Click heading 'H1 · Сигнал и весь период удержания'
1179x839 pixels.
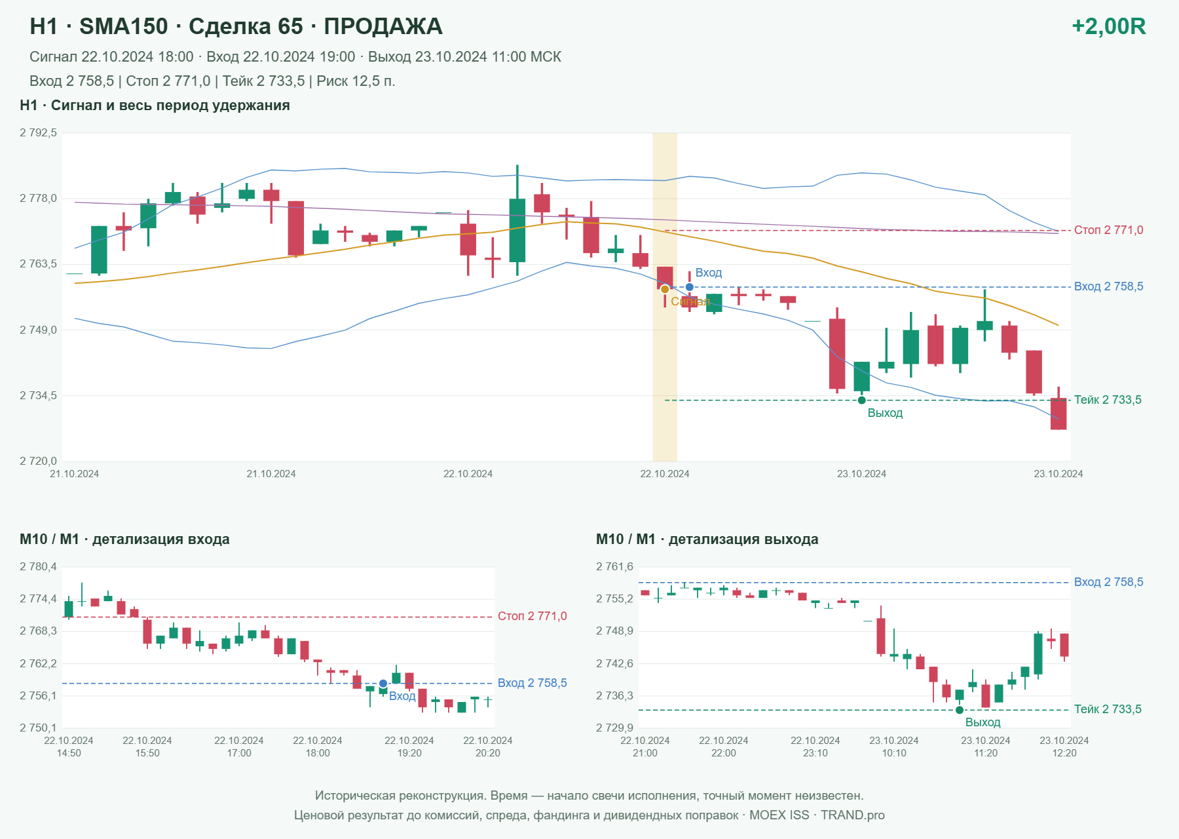click(155, 106)
